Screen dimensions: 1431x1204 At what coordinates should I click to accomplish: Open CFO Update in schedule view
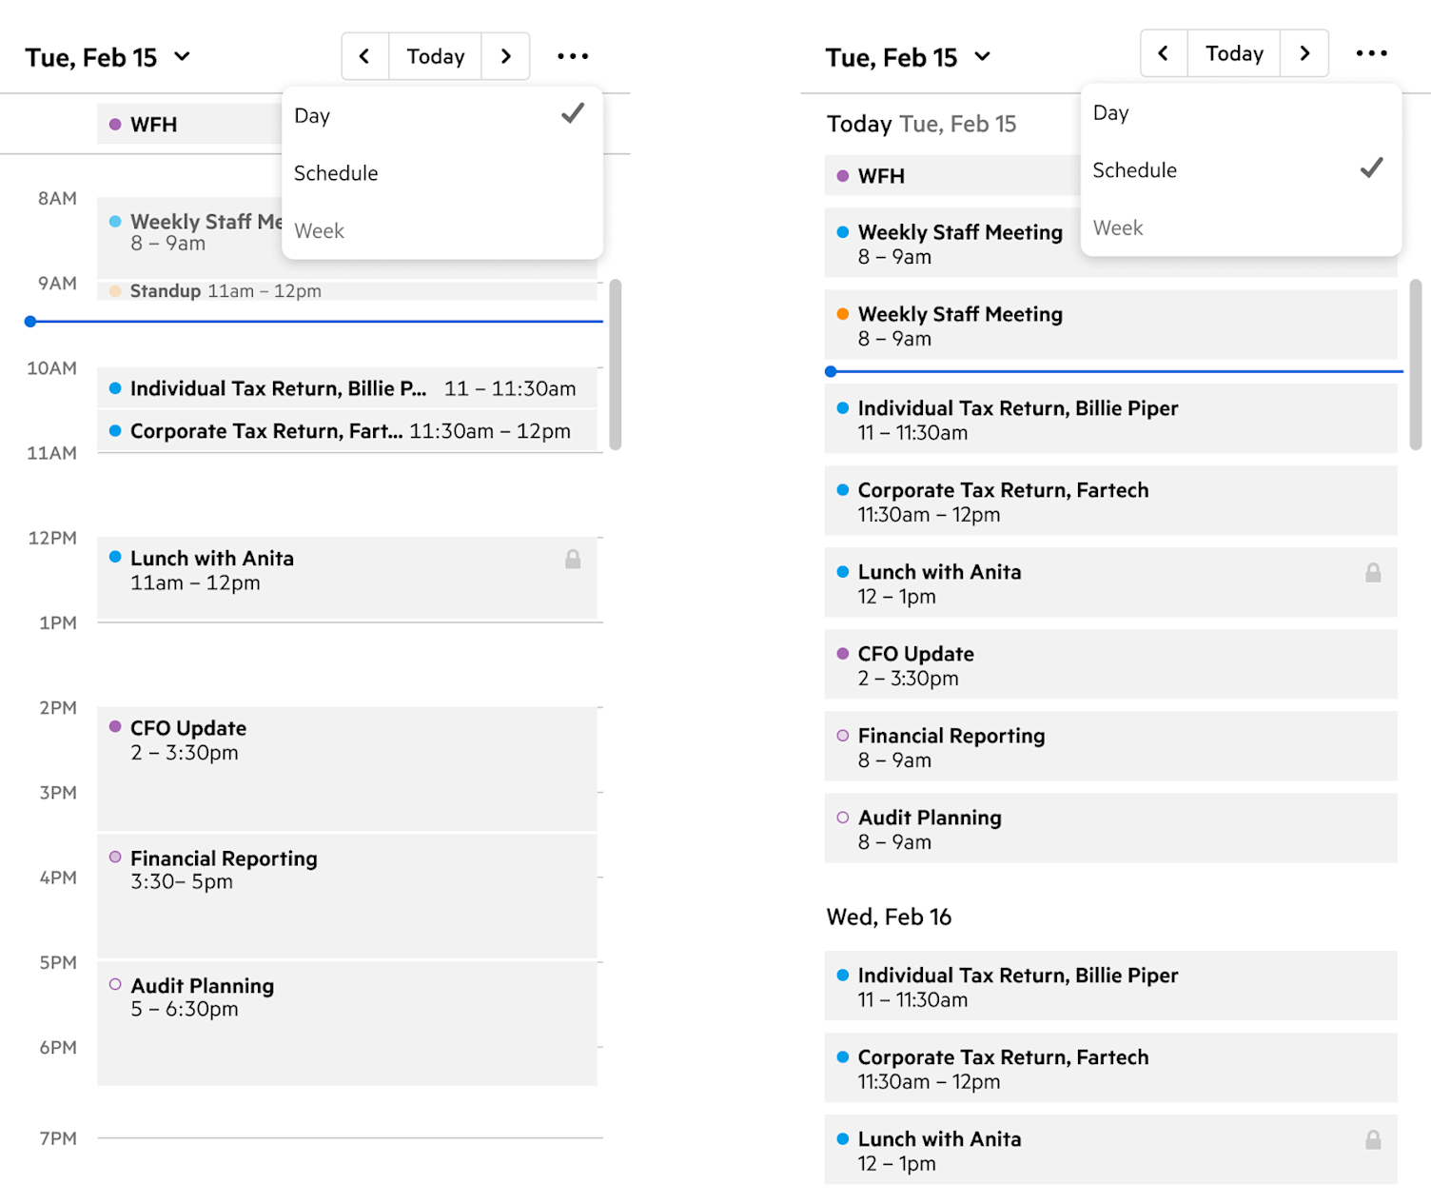1111,664
